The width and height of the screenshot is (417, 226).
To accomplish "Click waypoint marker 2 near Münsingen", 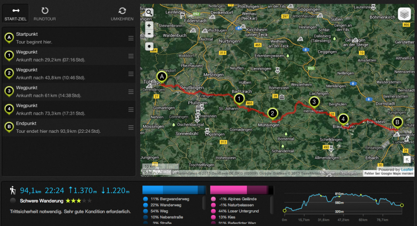I will (x=272, y=114).
